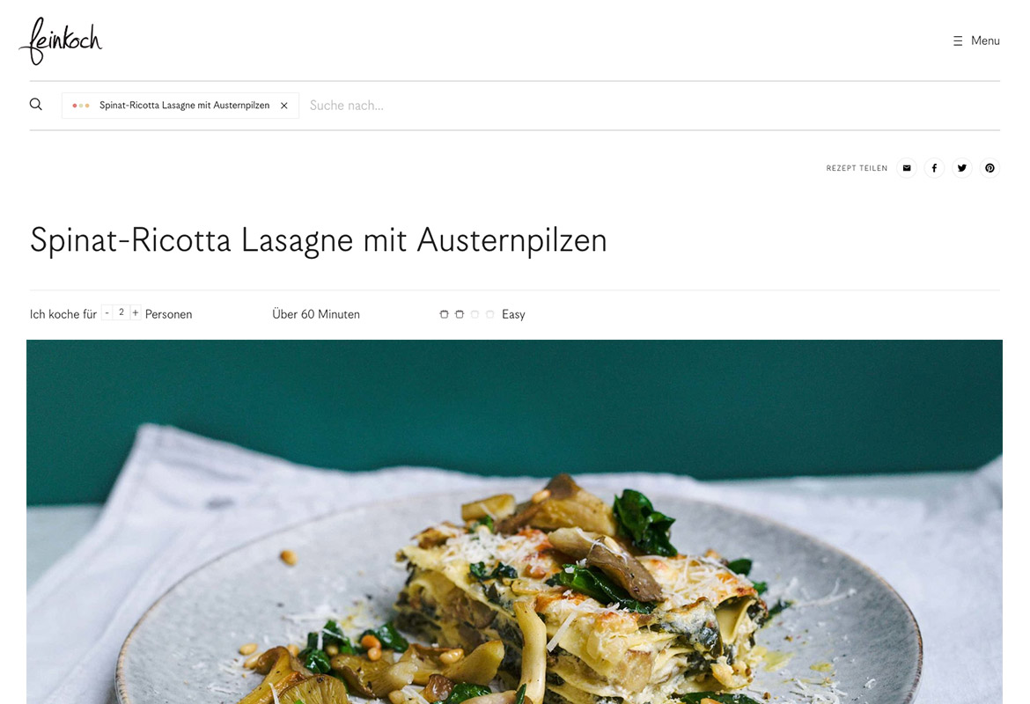Image resolution: width=1030 pixels, height=704 pixels.
Task: Share the recipe on Facebook
Action: [934, 168]
